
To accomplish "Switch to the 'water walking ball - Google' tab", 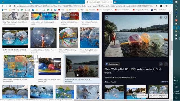I will (x=99, y=2).
